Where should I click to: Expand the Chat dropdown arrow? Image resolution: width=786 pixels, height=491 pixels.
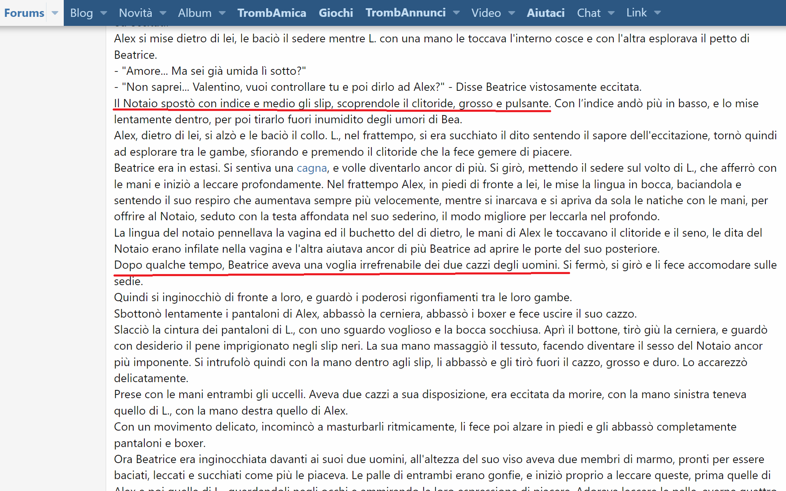pos(611,13)
